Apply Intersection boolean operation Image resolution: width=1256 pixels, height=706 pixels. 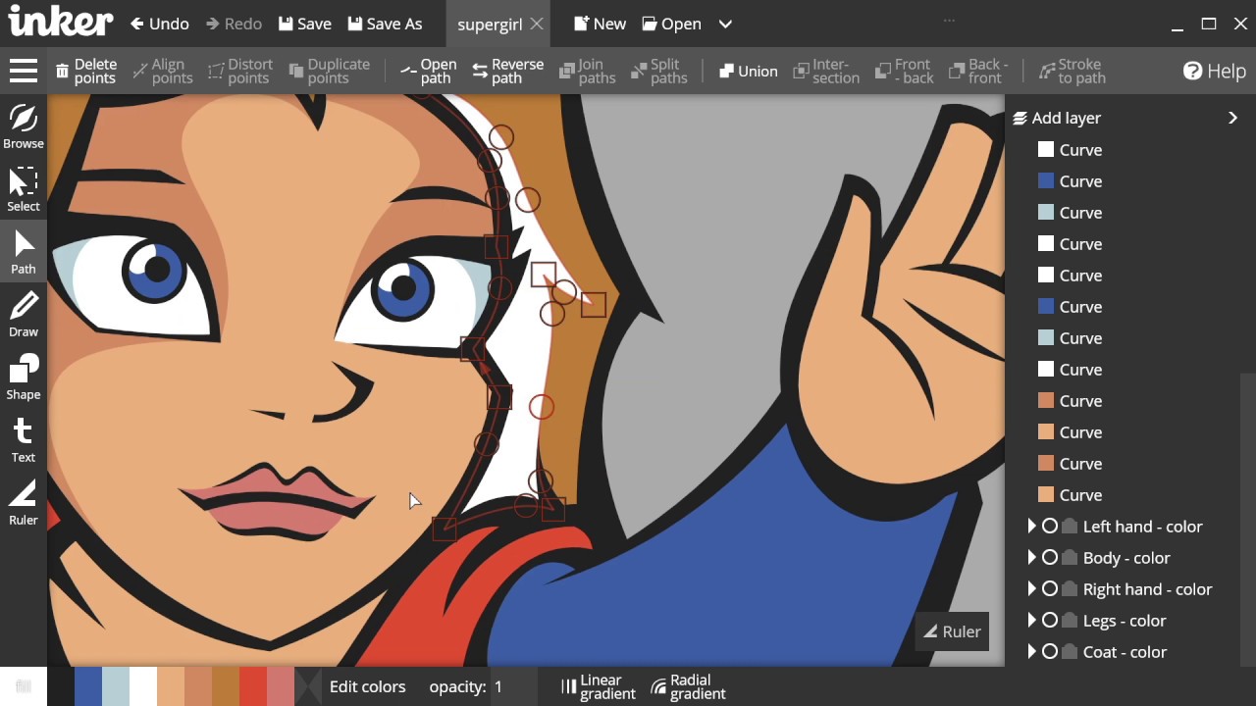point(826,71)
